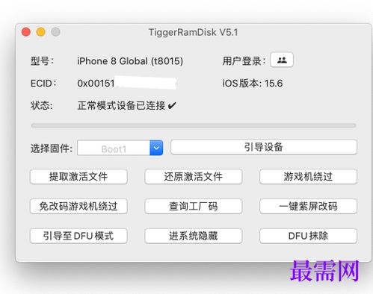
Task: Click 游戏机绕过 button
Action: [308, 177]
